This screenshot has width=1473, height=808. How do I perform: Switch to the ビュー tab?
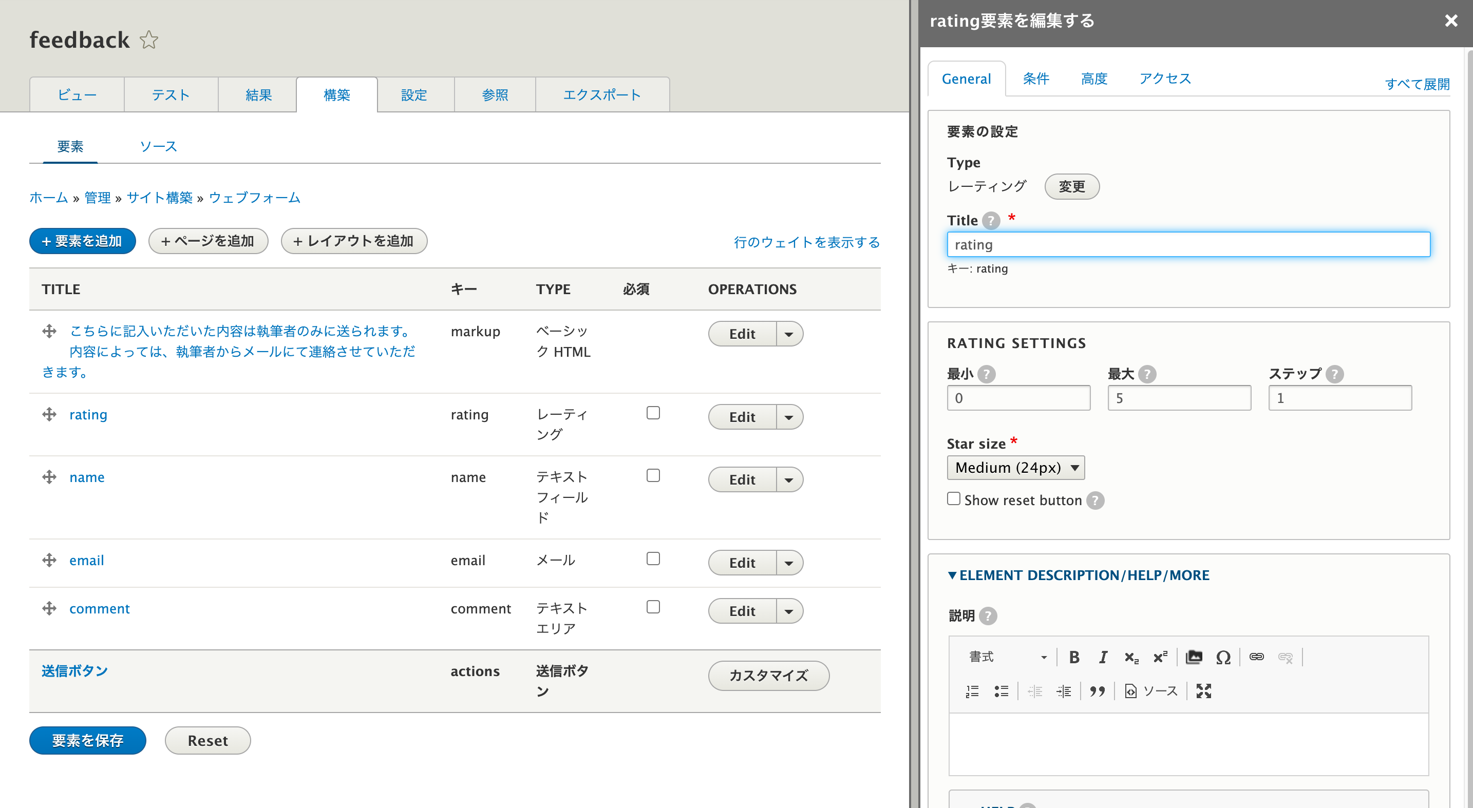pos(77,95)
